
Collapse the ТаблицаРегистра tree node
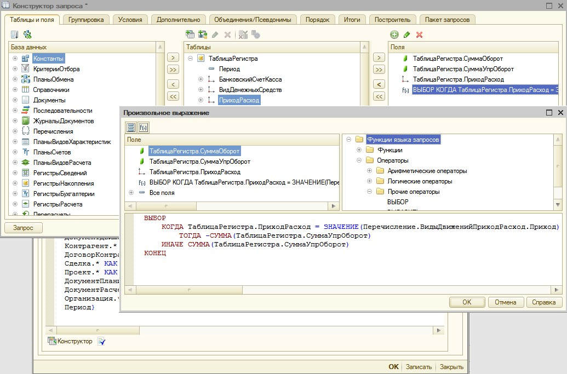click(x=190, y=59)
